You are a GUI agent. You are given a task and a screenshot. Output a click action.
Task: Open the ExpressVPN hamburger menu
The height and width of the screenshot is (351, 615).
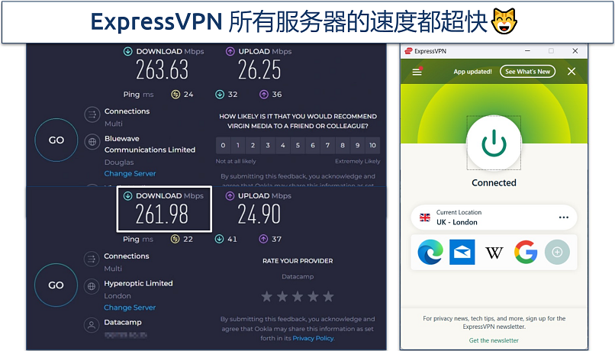tap(417, 72)
